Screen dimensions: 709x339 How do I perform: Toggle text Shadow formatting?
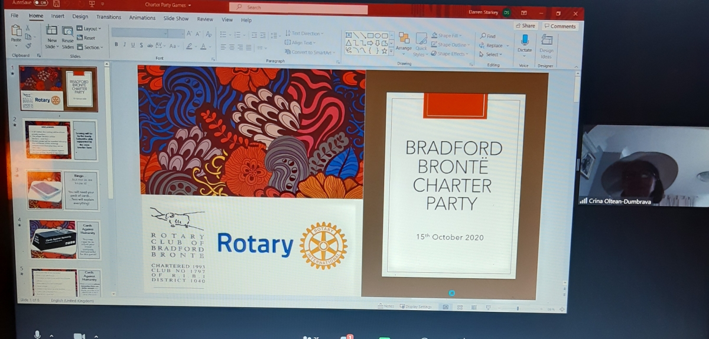[x=141, y=45]
